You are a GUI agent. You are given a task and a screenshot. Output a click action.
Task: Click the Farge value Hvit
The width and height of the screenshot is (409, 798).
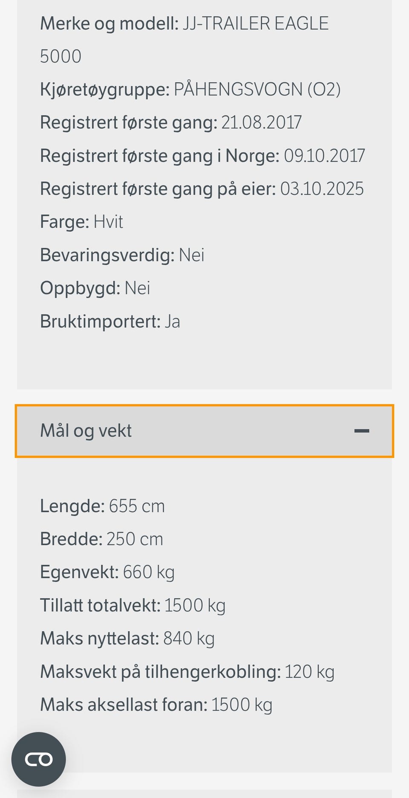click(x=108, y=221)
